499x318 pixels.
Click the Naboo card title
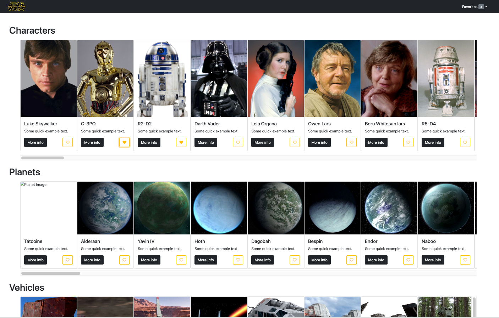click(429, 241)
